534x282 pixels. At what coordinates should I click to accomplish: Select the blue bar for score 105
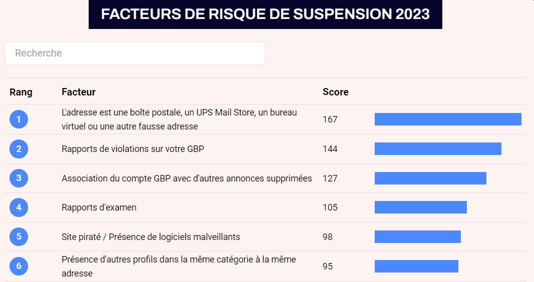pyautogui.click(x=421, y=207)
